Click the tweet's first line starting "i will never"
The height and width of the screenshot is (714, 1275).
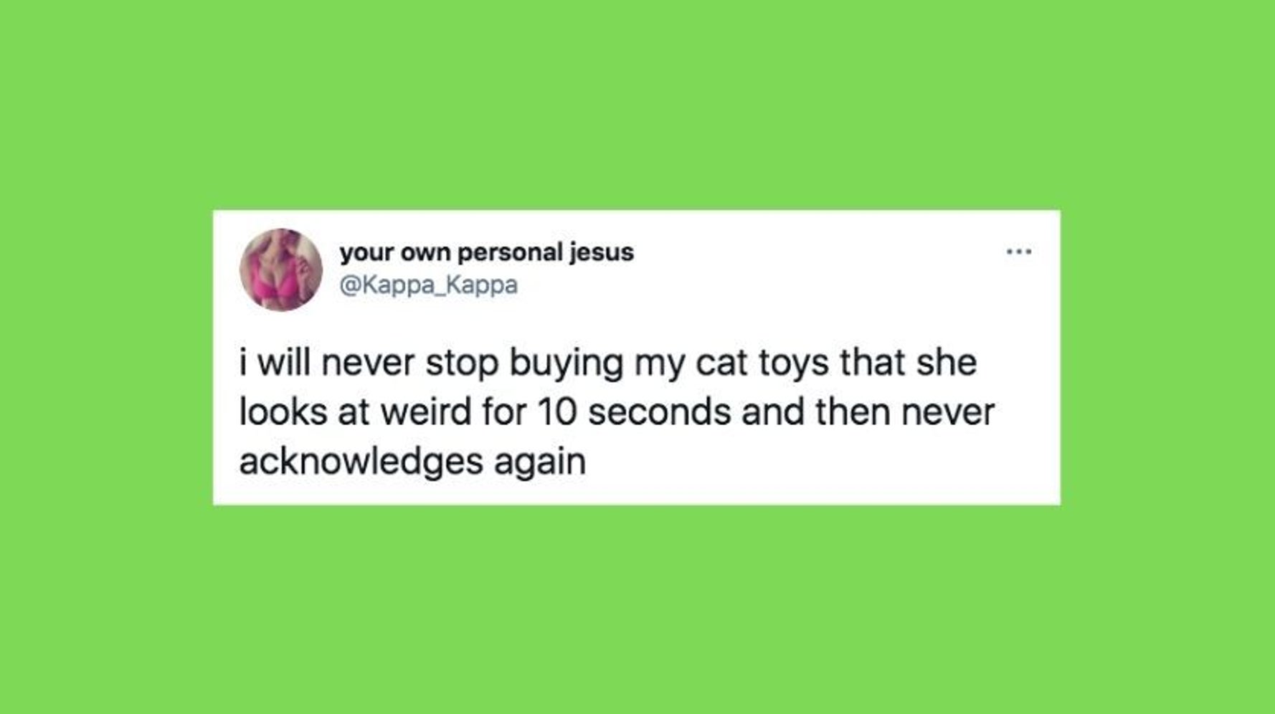(608, 363)
